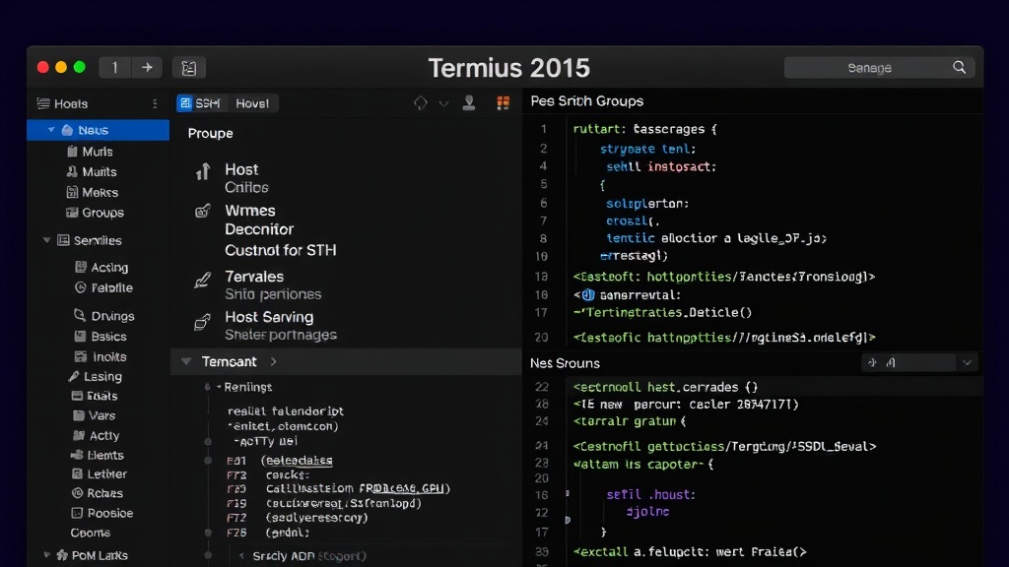Click the Drvings search icon
This screenshot has height=567, width=1009.
click(x=80, y=315)
